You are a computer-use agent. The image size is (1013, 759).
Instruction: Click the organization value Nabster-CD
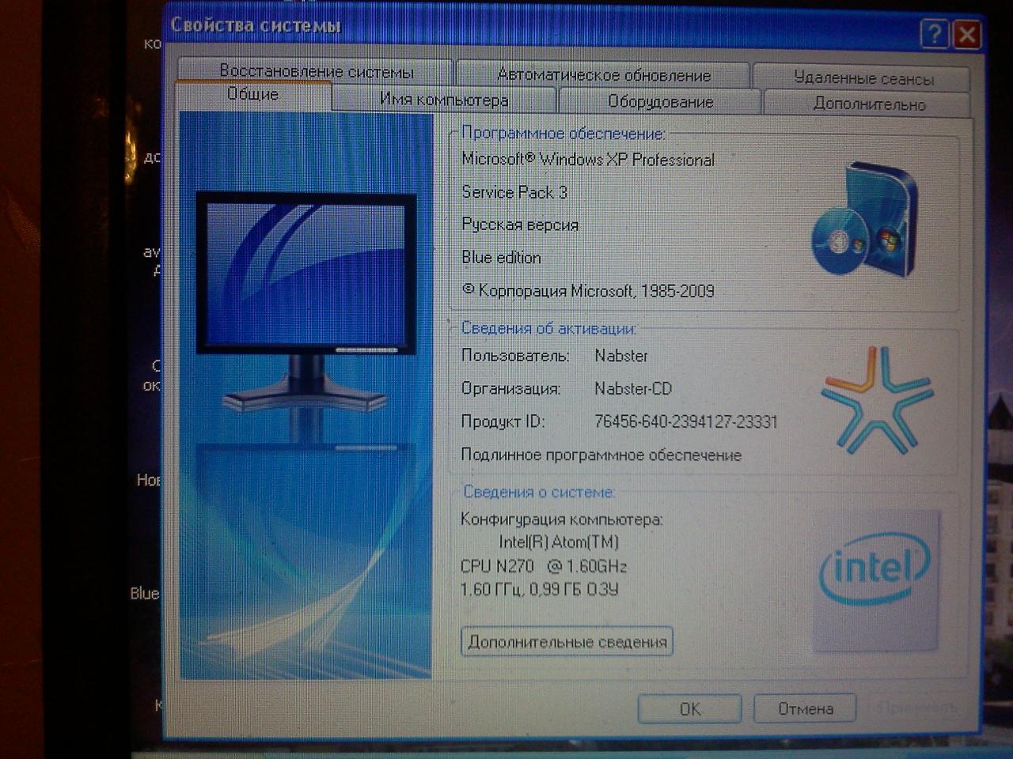(633, 388)
